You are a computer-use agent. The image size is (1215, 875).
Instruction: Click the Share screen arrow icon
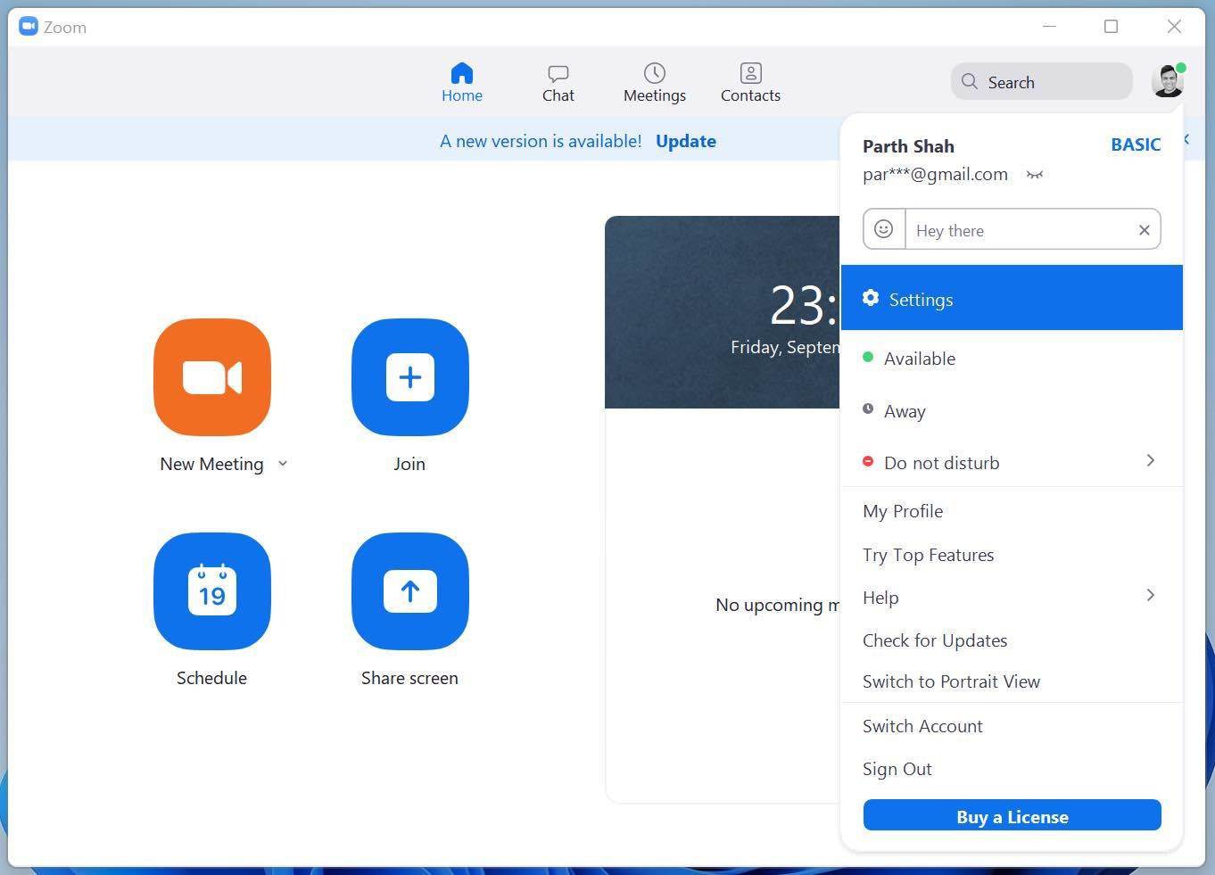pyautogui.click(x=410, y=591)
